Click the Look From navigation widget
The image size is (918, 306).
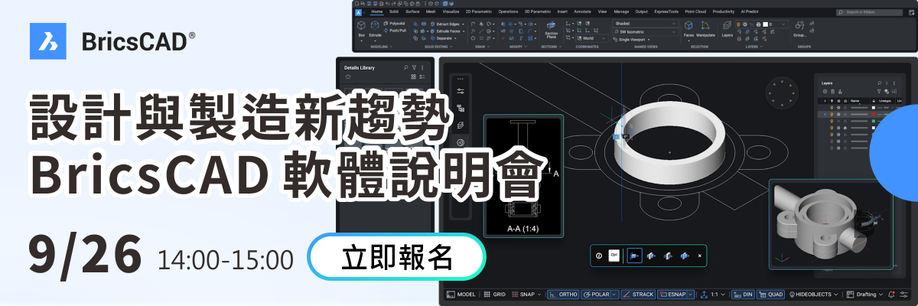click(782, 93)
